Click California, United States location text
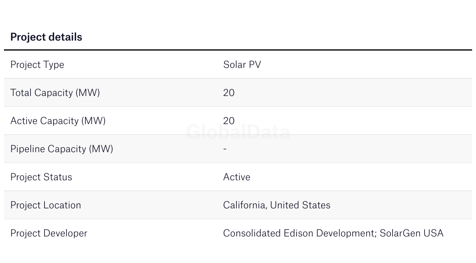Screen dimensions: 476x263 point(277,205)
